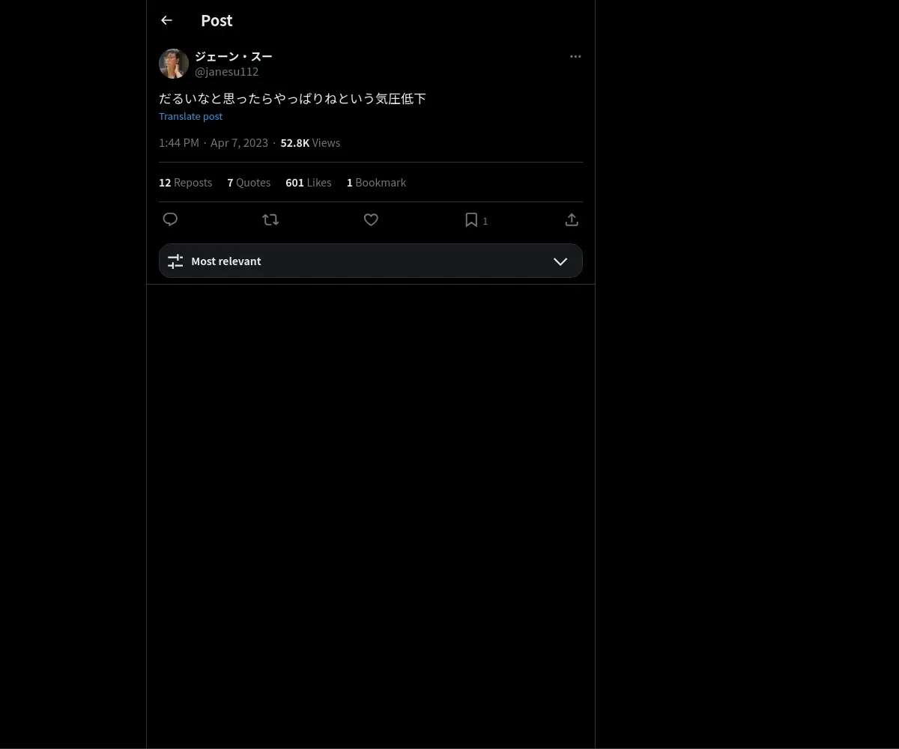View the 601 Likes list

(x=308, y=182)
